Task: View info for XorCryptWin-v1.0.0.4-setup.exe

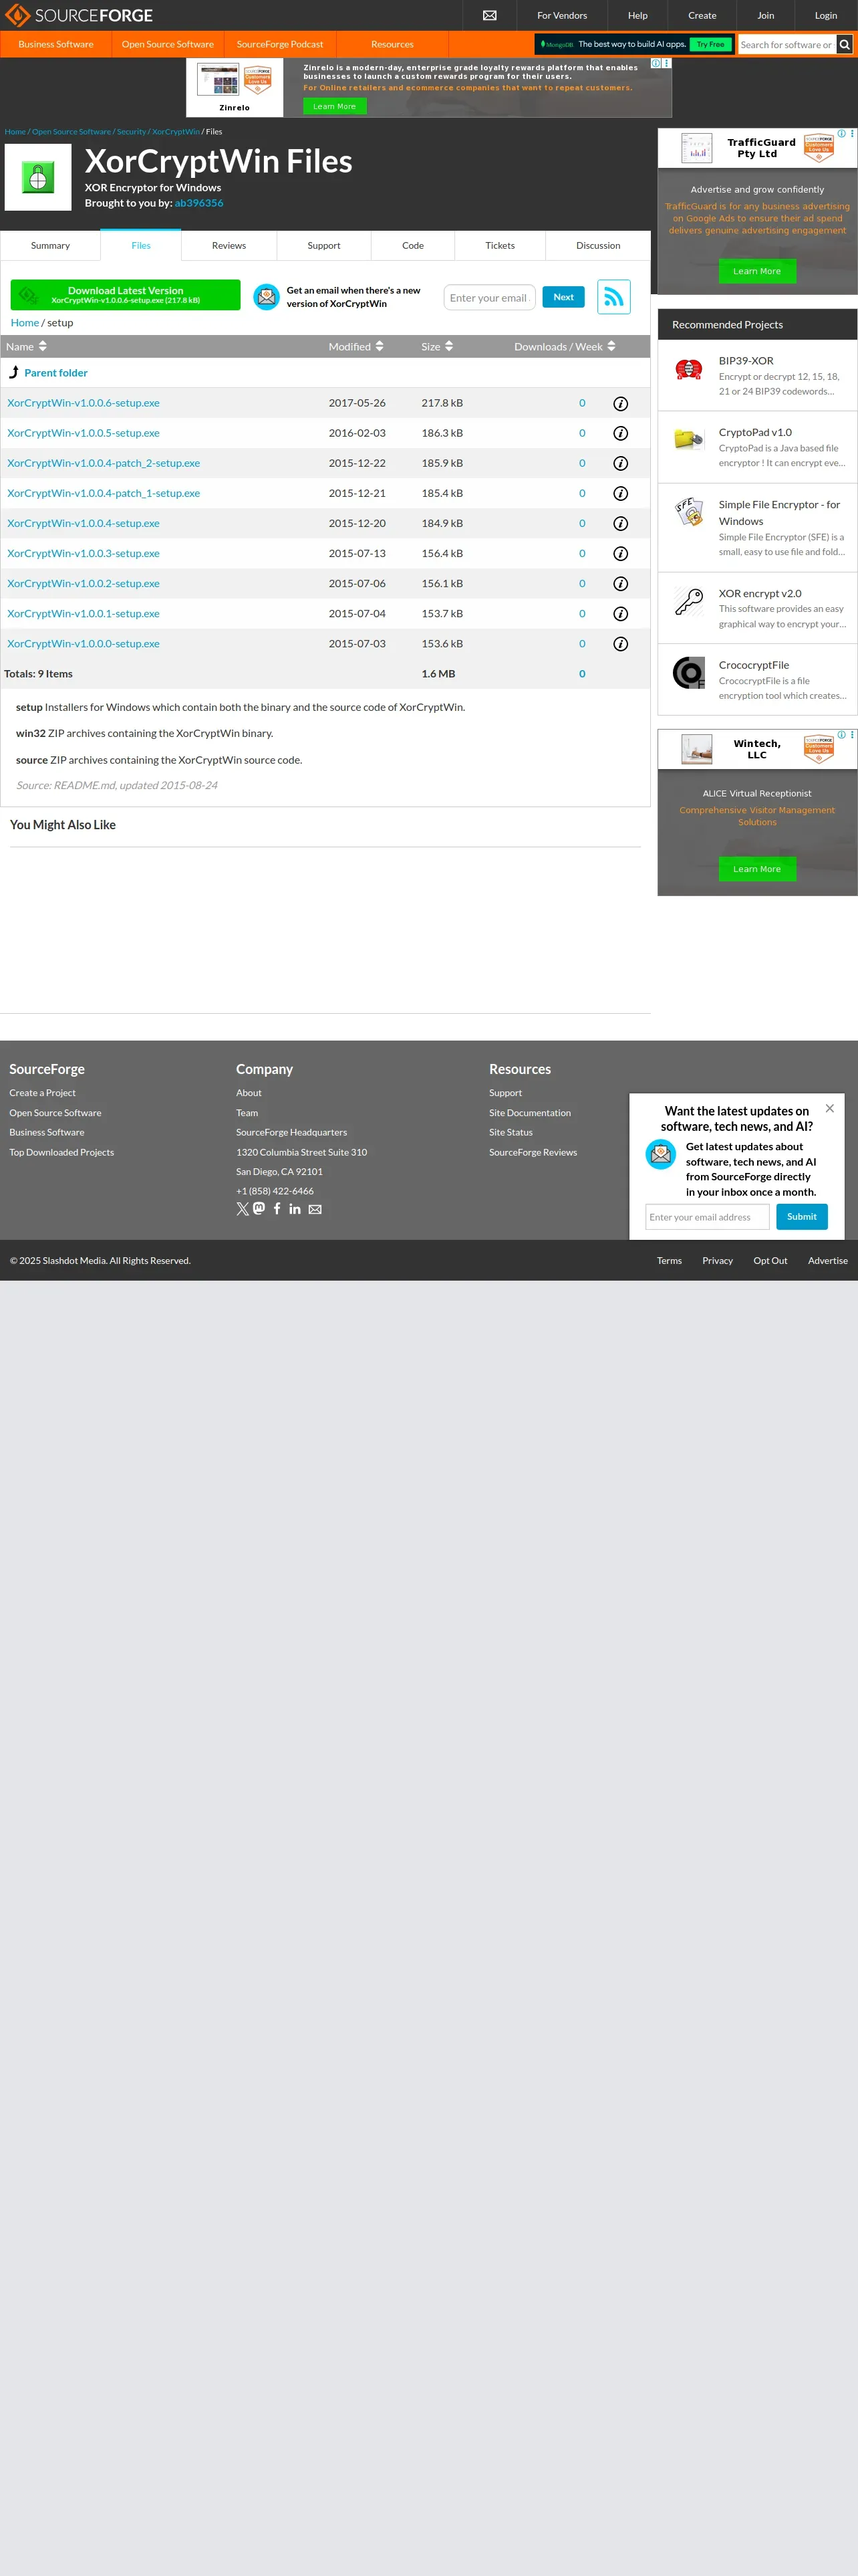Action: pyautogui.click(x=620, y=523)
